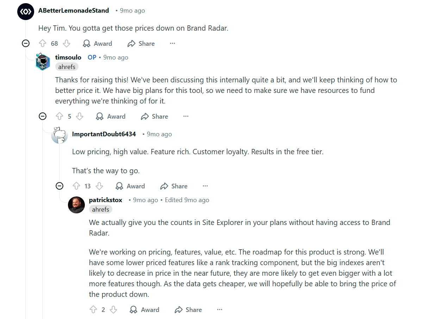Collapse ABetterLemonadeStand's comment thread

[x=25, y=43]
